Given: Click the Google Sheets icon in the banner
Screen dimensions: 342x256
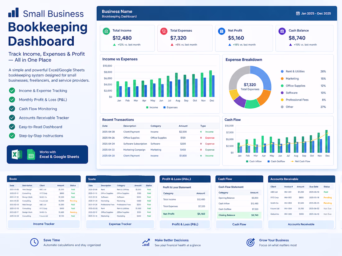Looking at the screenshot, I should 31,155.
